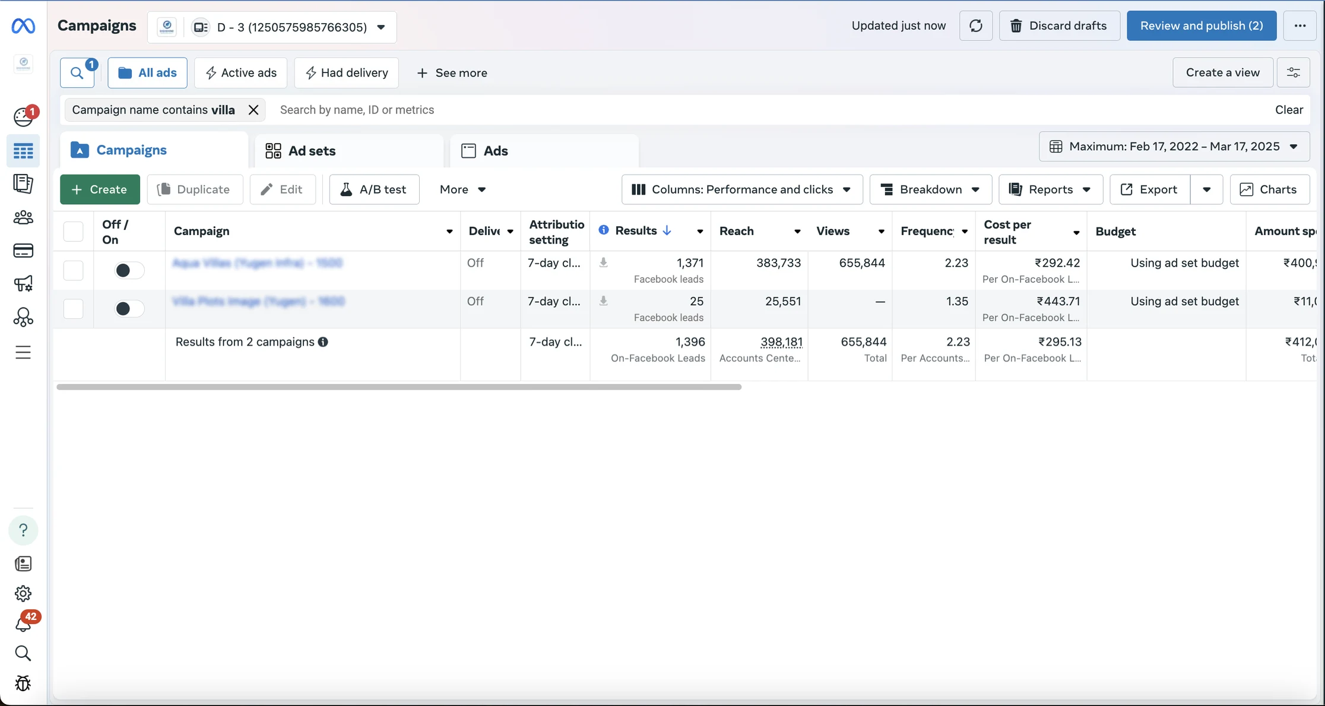Click the customize view sliders icon
1325x706 pixels.
(1293, 72)
